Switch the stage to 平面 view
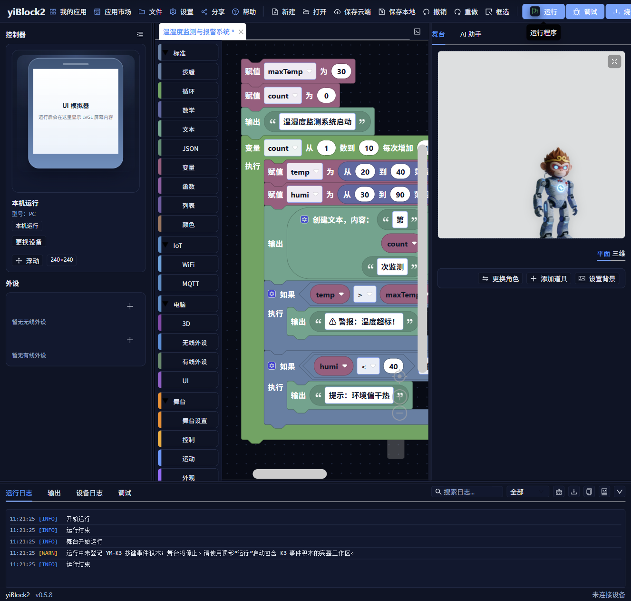This screenshot has height=601, width=631. 603,254
